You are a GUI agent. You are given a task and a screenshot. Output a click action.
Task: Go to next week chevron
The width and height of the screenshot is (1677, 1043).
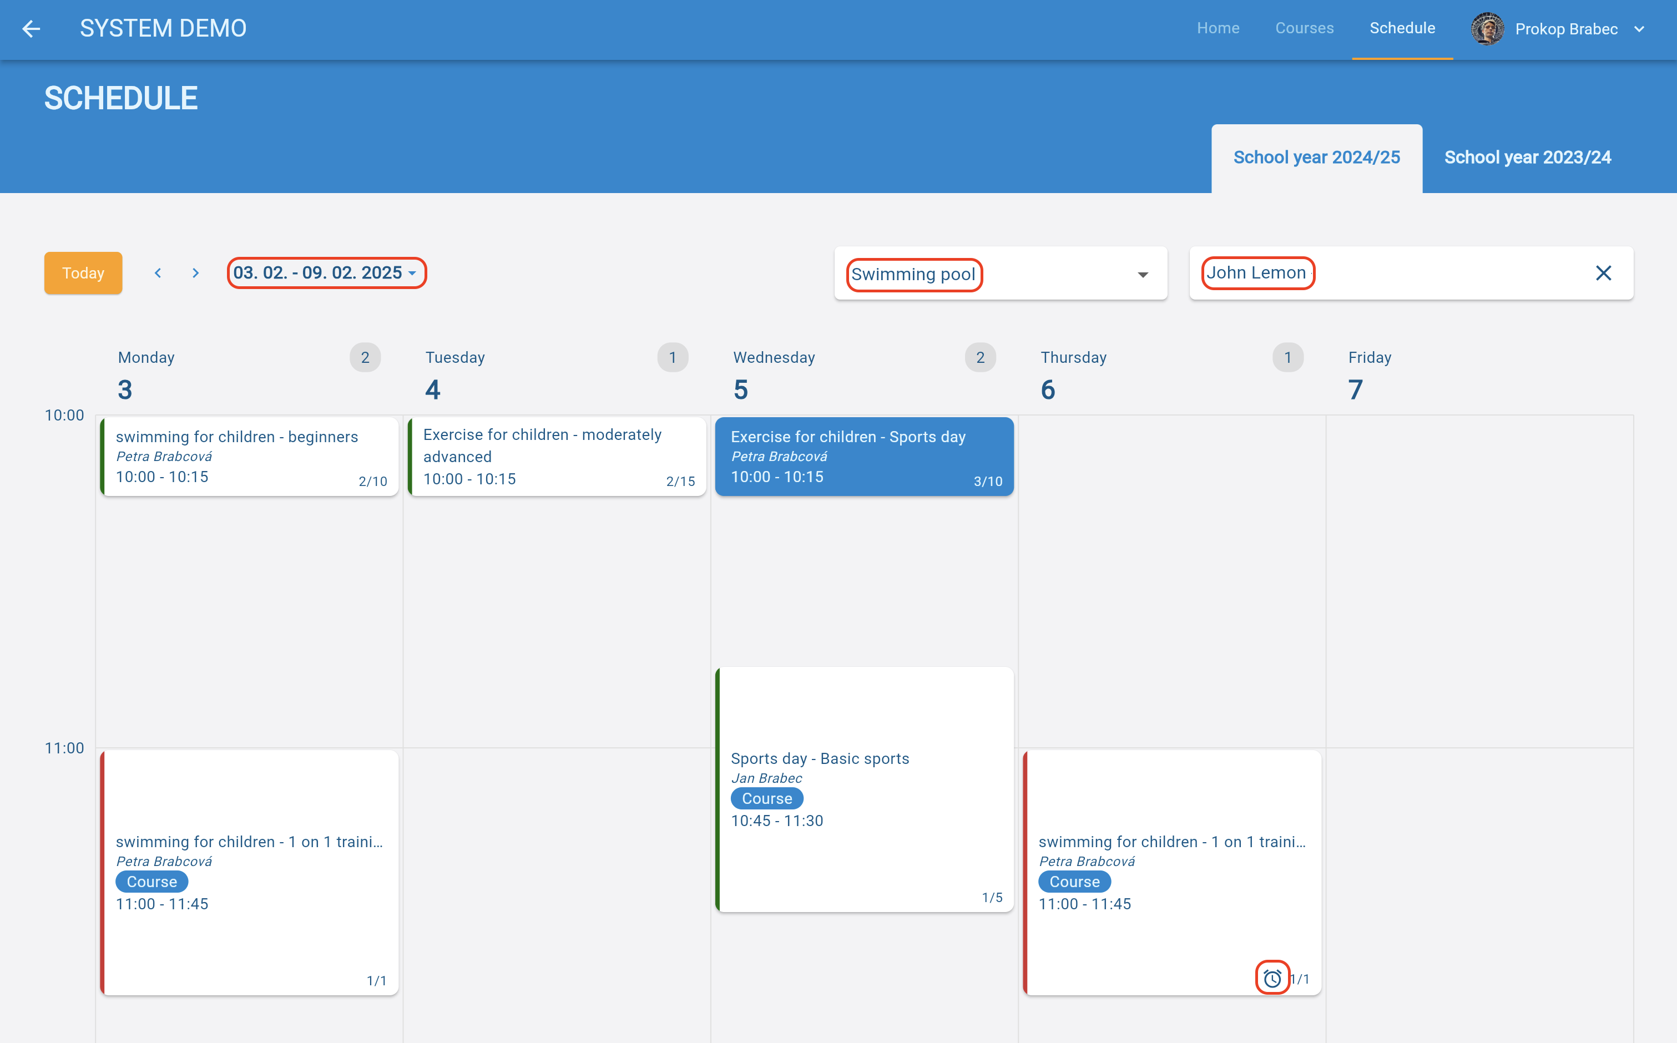coord(196,273)
